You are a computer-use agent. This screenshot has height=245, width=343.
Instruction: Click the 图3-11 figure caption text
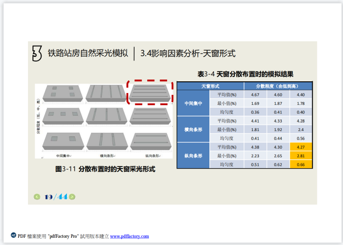(x=105, y=169)
